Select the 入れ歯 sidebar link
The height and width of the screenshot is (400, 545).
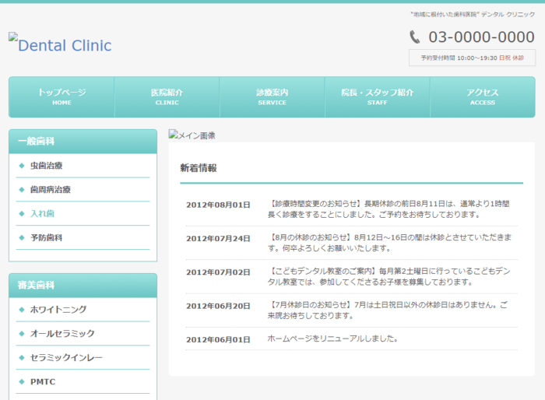[42, 213]
